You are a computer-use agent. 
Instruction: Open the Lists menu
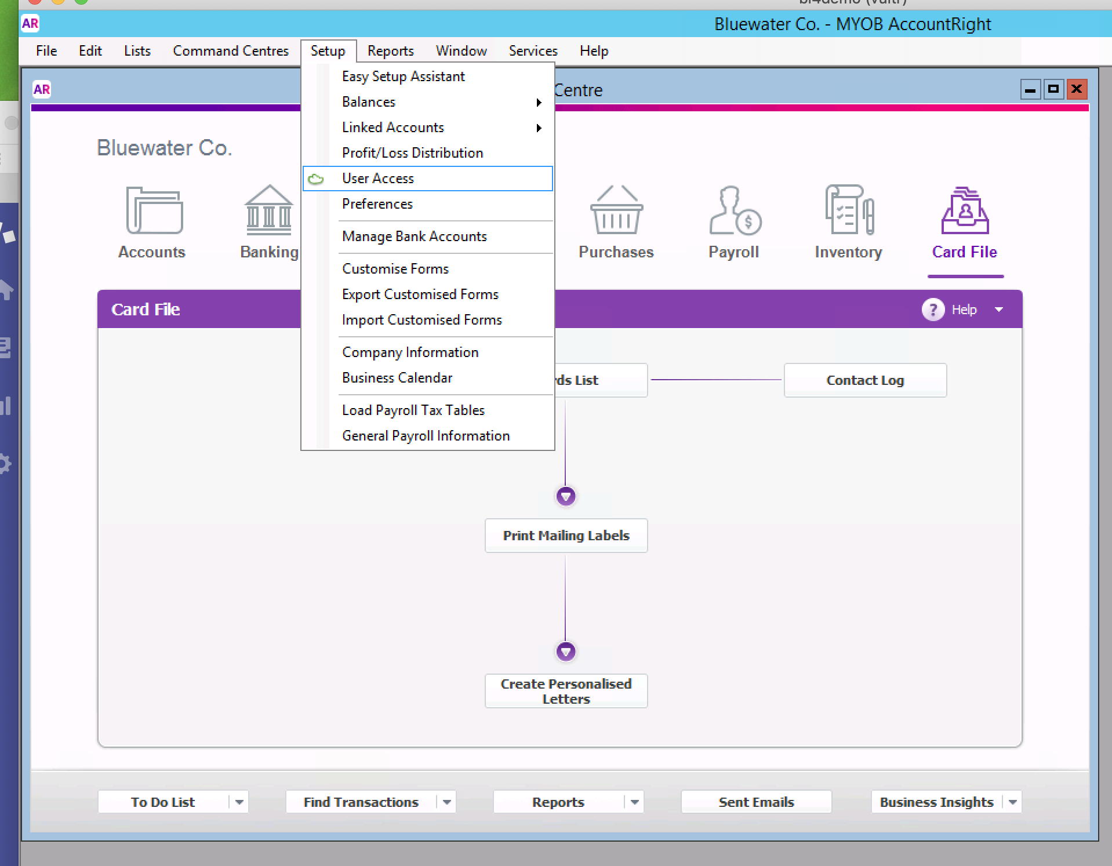coord(137,51)
